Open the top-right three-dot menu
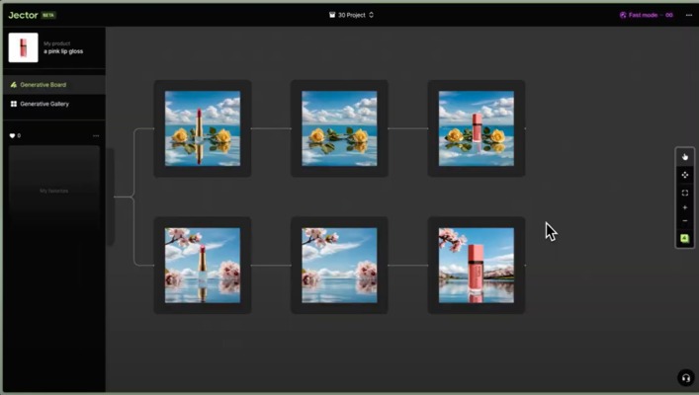This screenshot has height=395, width=699. pyautogui.click(x=689, y=15)
